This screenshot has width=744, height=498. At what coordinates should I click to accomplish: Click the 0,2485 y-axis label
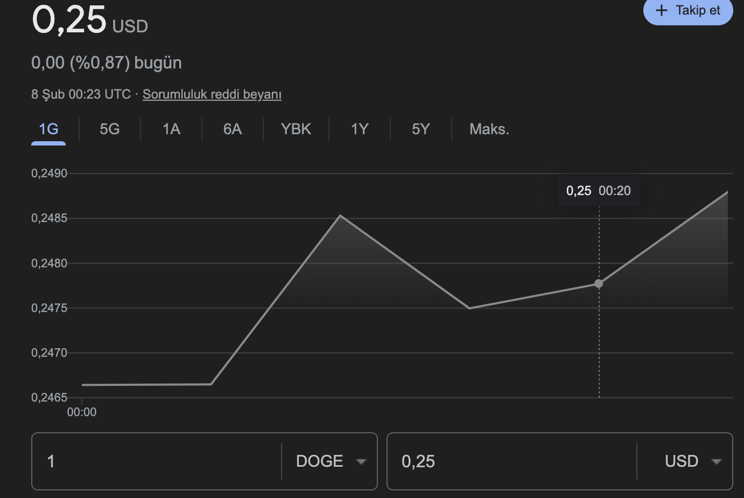50,218
